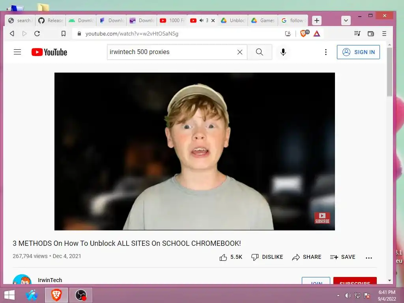This screenshot has width=404, height=303.
Task: Click the JOIN channel button
Action: (x=316, y=281)
